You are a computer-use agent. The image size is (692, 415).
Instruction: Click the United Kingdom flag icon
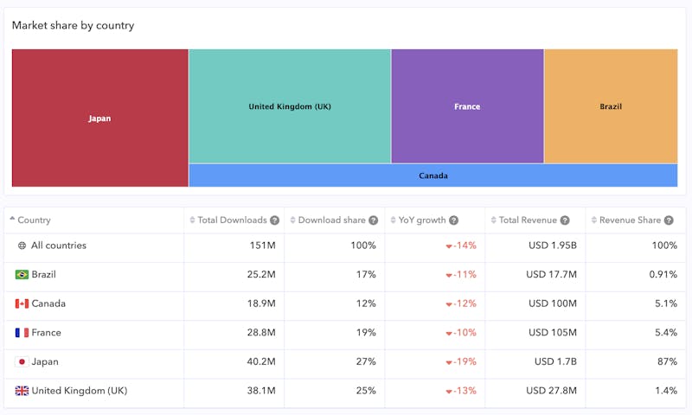pos(22,391)
